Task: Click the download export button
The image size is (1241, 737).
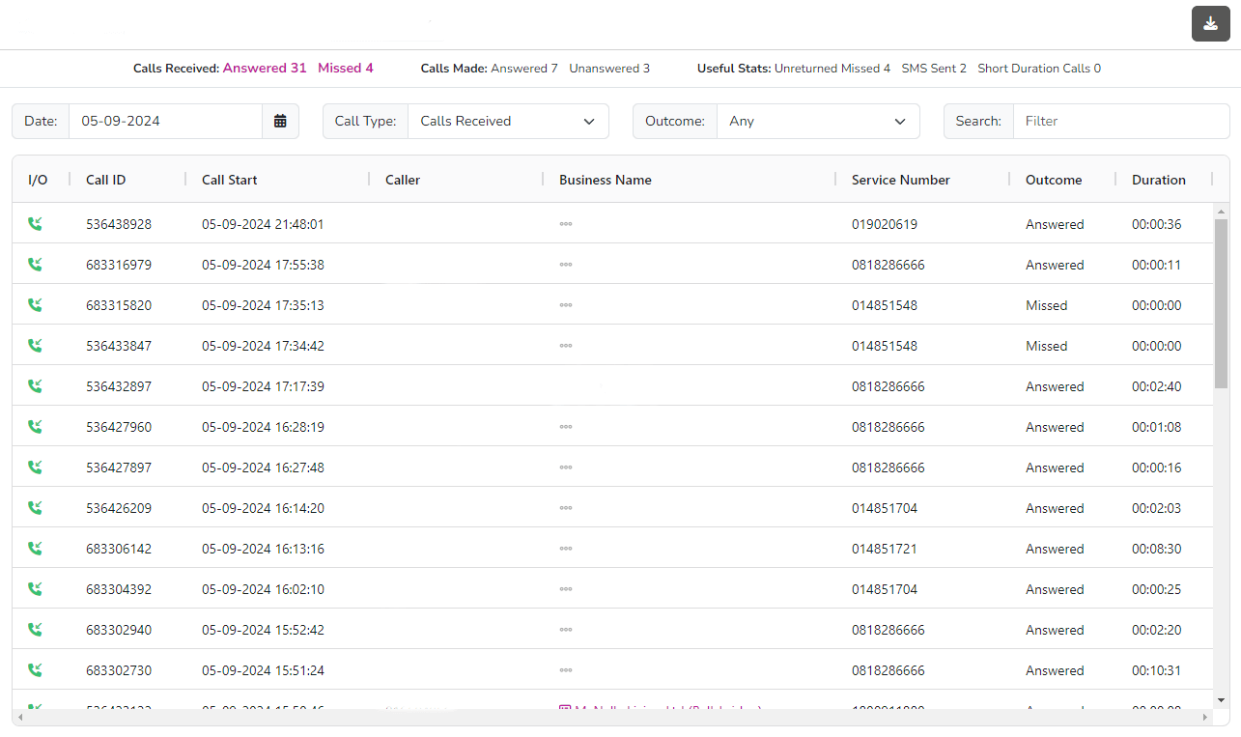Action: pos(1210,24)
